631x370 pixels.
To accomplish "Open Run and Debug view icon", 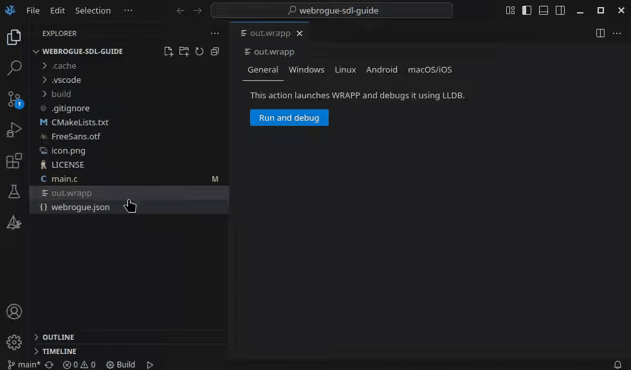I will coord(14,130).
